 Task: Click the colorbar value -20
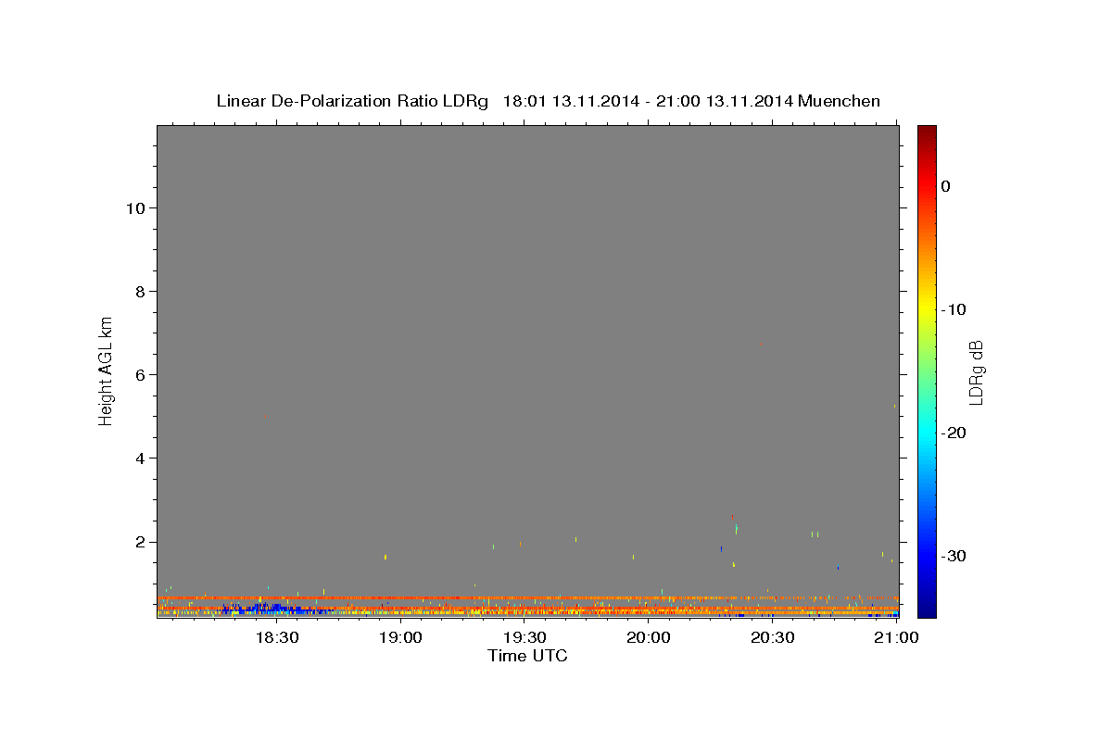[954, 433]
